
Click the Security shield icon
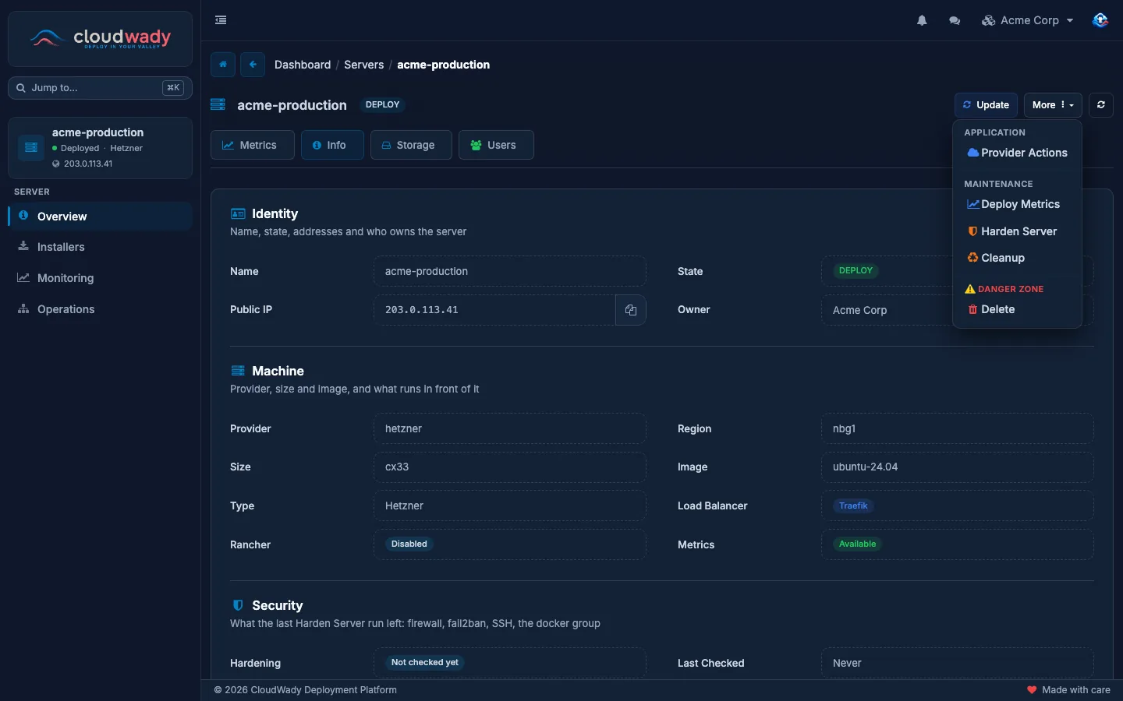(x=238, y=605)
